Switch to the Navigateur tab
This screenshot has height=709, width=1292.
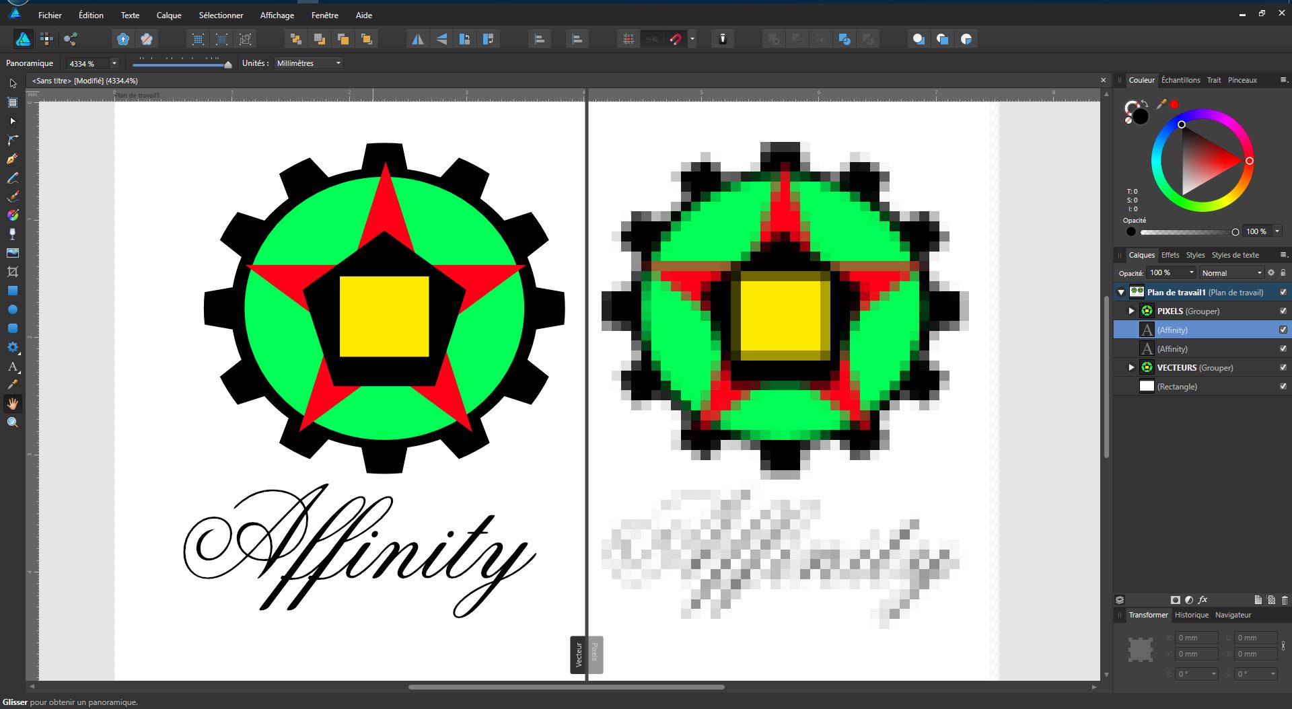(1233, 615)
